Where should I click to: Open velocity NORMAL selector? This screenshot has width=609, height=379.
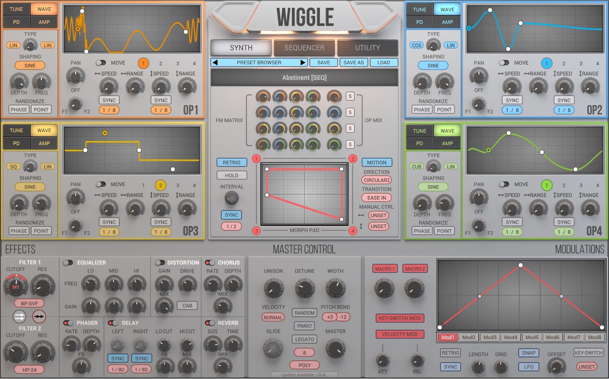pyautogui.click(x=273, y=318)
